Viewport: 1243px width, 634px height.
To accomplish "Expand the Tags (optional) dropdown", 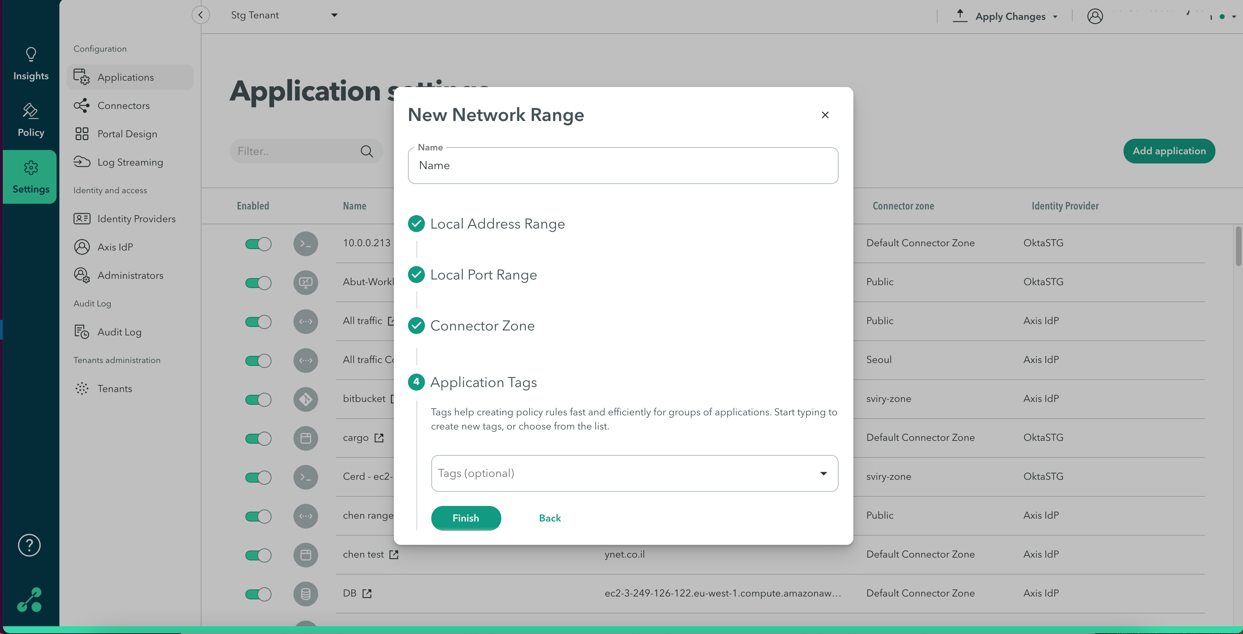I will click(x=823, y=474).
